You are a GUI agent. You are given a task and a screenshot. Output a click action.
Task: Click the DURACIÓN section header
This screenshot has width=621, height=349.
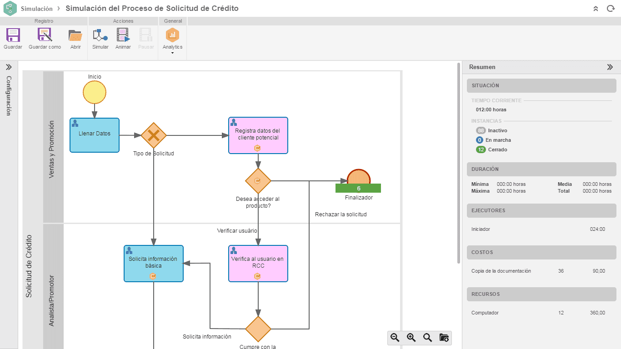(x=541, y=169)
